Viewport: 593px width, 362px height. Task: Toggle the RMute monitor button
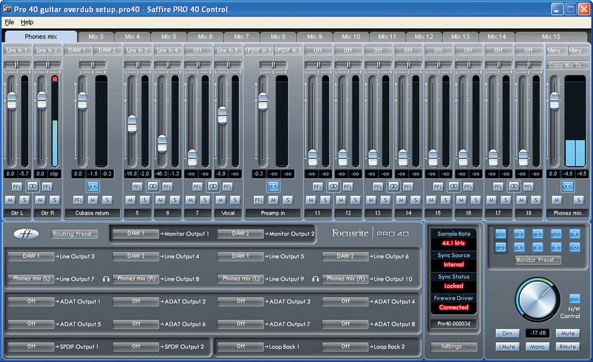point(567,347)
